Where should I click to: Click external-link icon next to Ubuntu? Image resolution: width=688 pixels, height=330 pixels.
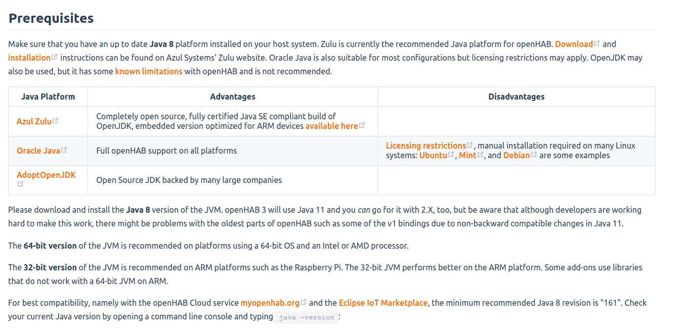[451, 155]
